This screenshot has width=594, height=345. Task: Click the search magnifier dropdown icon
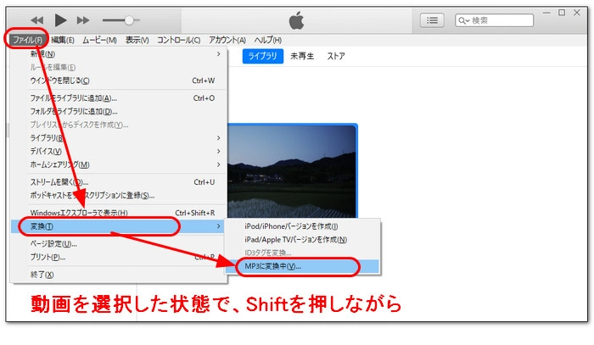pyautogui.click(x=463, y=20)
